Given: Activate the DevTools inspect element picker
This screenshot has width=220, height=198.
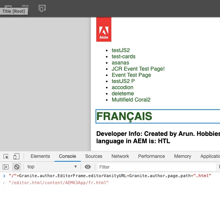Looking at the screenshot, I should pos(6,156).
